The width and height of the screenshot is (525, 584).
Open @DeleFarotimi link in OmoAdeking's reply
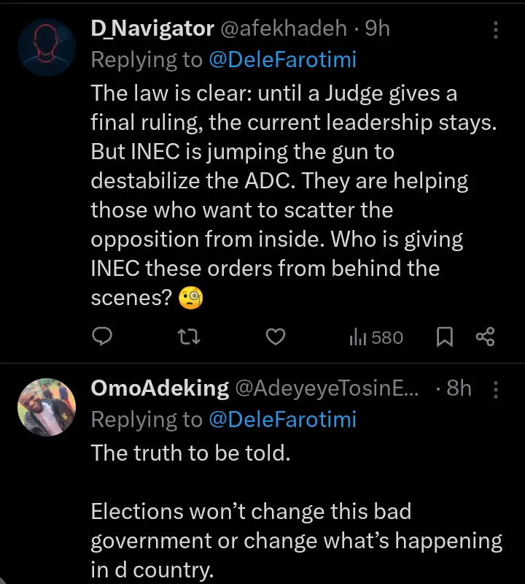(283, 420)
